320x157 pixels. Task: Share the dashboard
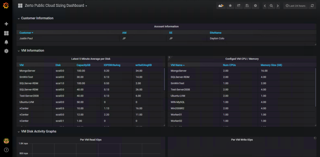238,6
